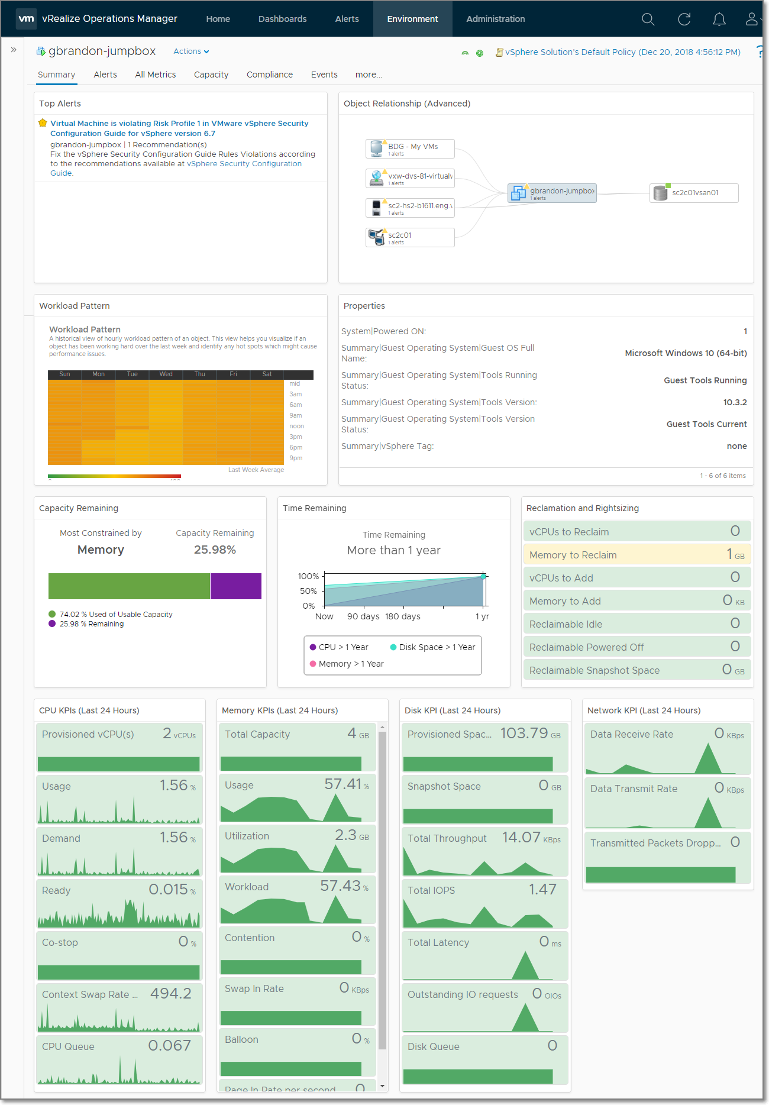The height and width of the screenshot is (1105, 769).
Task: Open the Risk Profile 1 violation alert link
Action: [x=179, y=128]
